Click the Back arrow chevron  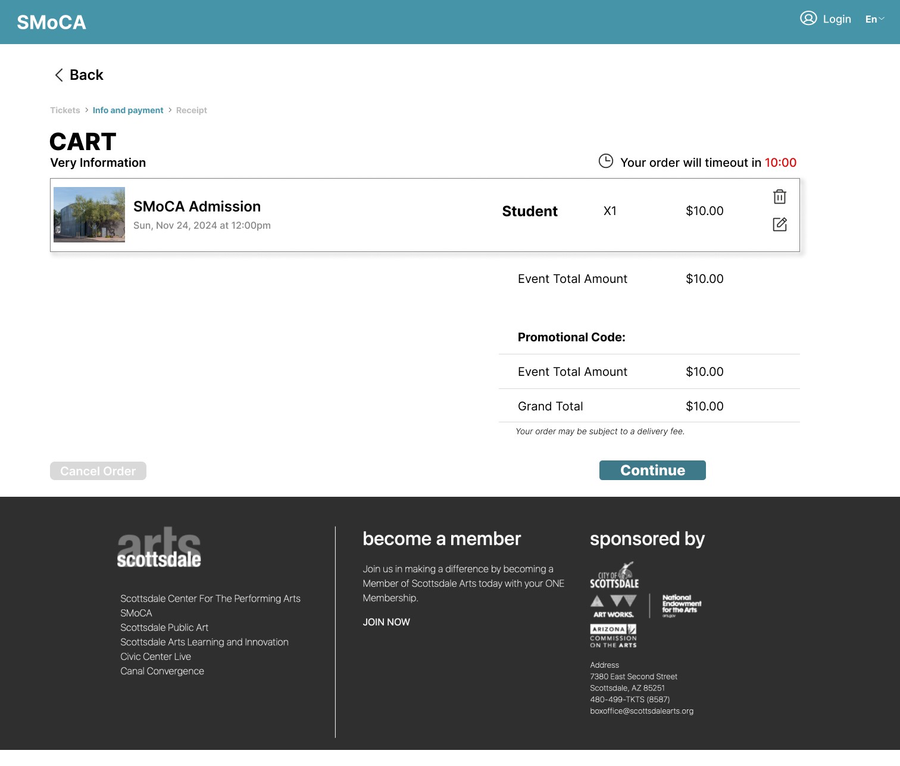pyautogui.click(x=59, y=75)
